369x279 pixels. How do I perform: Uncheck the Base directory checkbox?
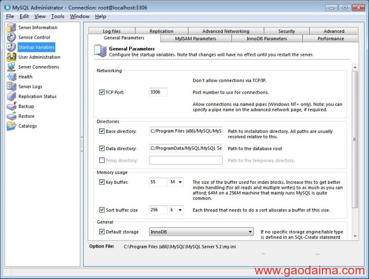[101, 131]
